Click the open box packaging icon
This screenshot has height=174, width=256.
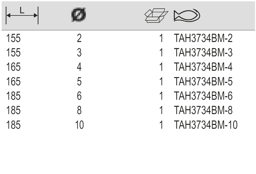tap(156, 16)
